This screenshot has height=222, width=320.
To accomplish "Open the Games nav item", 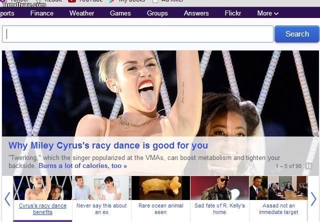I will click(120, 13).
